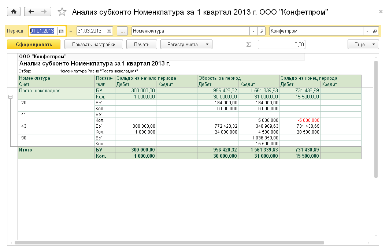The width and height of the screenshot is (389, 251).
Task: Click the sigma sum icon
Action: [248, 44]
